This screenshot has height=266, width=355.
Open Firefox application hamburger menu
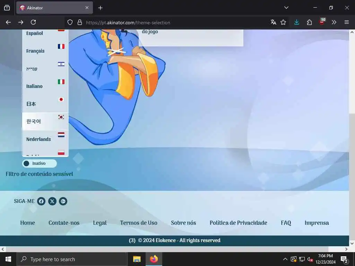pos(347,22)
